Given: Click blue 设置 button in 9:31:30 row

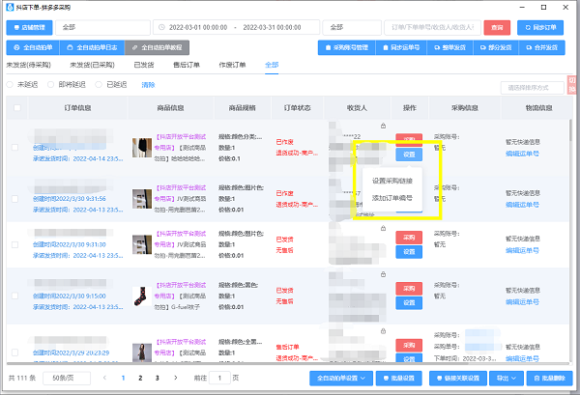Looking at the screenshot, I should [x=409, y=252].
